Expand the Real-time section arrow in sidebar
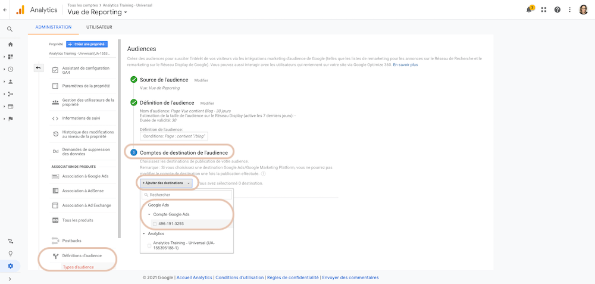 tap(4, 69)
